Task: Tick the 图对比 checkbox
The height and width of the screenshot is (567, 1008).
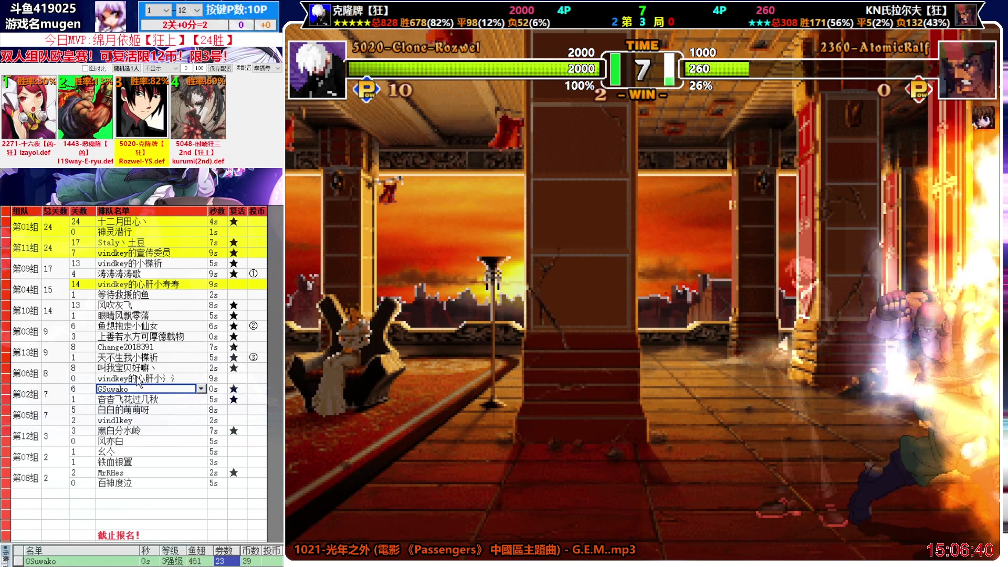Action: [85, 68]
